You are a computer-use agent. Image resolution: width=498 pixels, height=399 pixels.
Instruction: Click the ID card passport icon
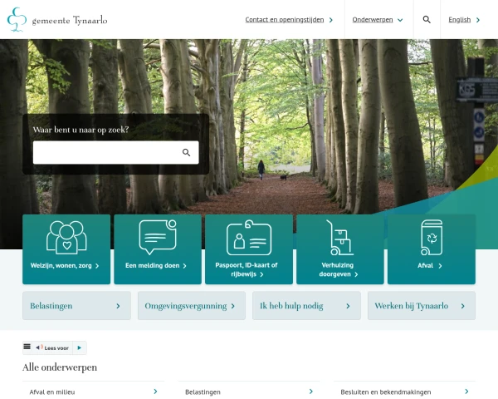coord(249,238)
